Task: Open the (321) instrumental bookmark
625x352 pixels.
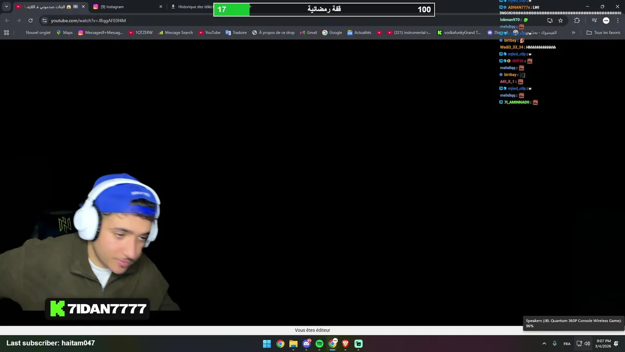Action: click(409, 33)
